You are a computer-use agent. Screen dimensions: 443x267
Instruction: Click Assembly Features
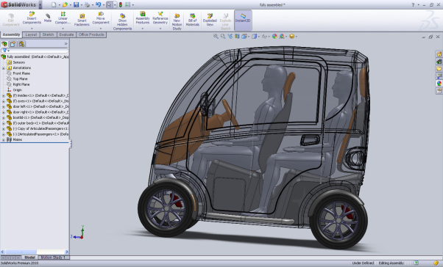143,18
